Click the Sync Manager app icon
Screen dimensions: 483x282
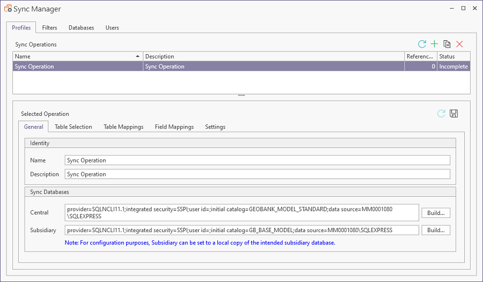pyautogui.click(x=9, y=9)
